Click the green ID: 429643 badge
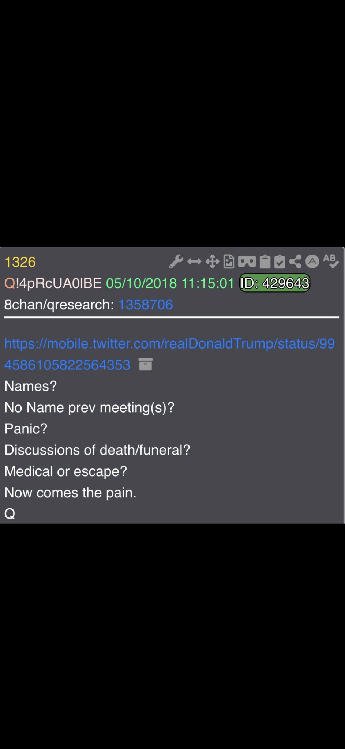 275,283
